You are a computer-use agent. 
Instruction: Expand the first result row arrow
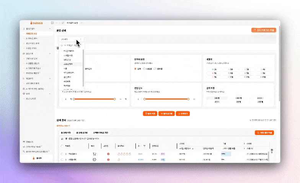[66, 154]
